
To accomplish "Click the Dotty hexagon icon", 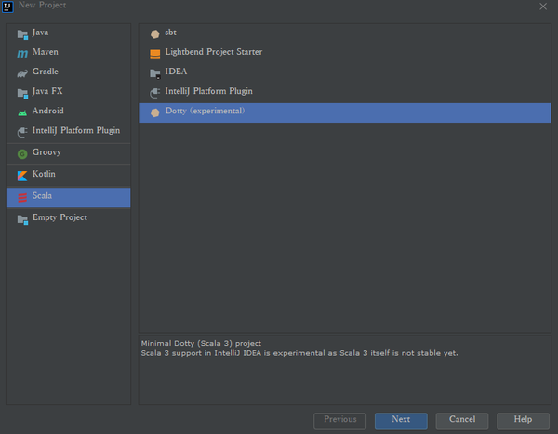I will click(x=154, y=112).
